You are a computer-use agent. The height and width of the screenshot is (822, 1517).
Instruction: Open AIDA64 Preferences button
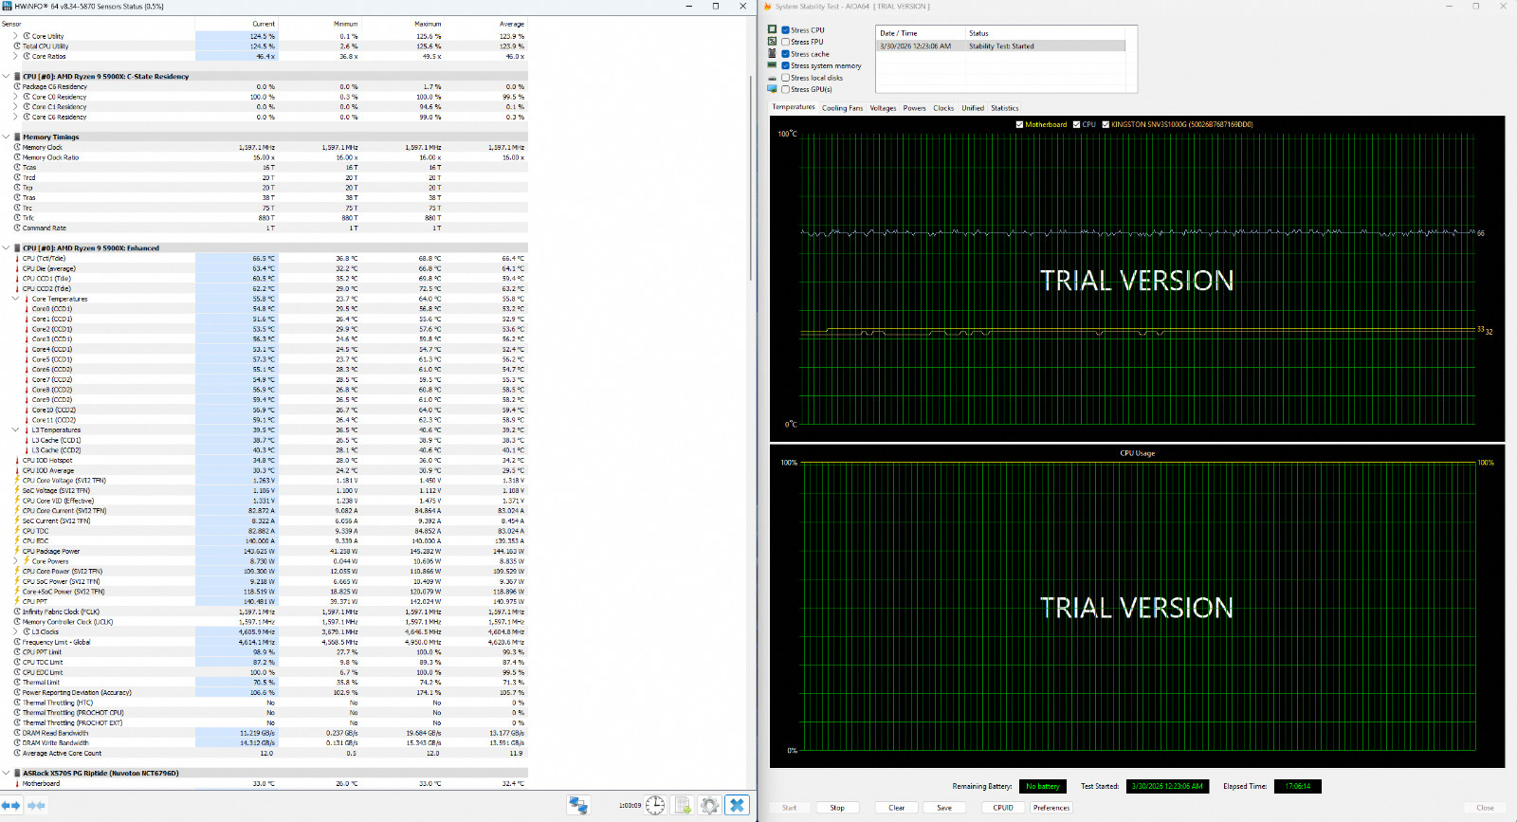pos(1051,808)
